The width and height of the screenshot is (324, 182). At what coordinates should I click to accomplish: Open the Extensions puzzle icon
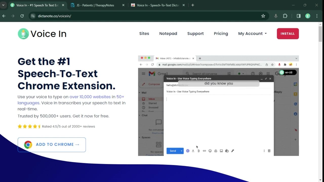click(285, 16)
